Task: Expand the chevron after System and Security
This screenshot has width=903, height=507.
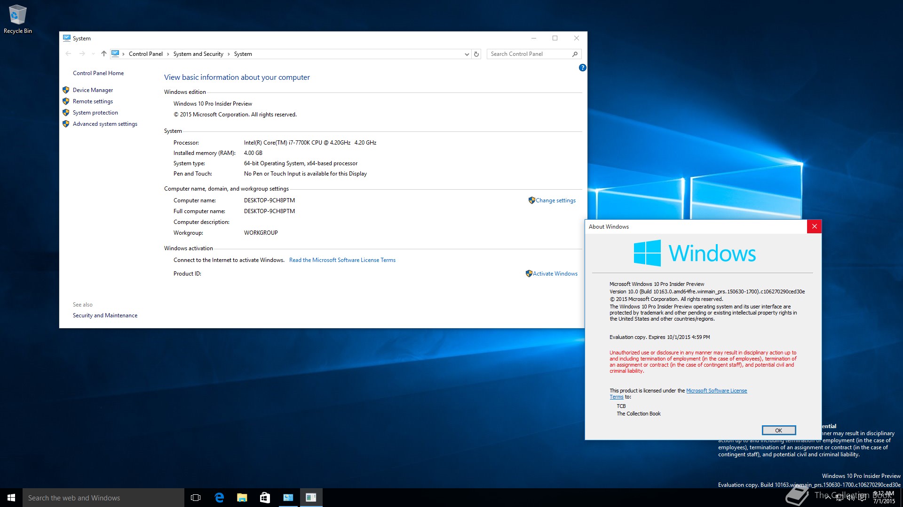Action: coord(229,54)
